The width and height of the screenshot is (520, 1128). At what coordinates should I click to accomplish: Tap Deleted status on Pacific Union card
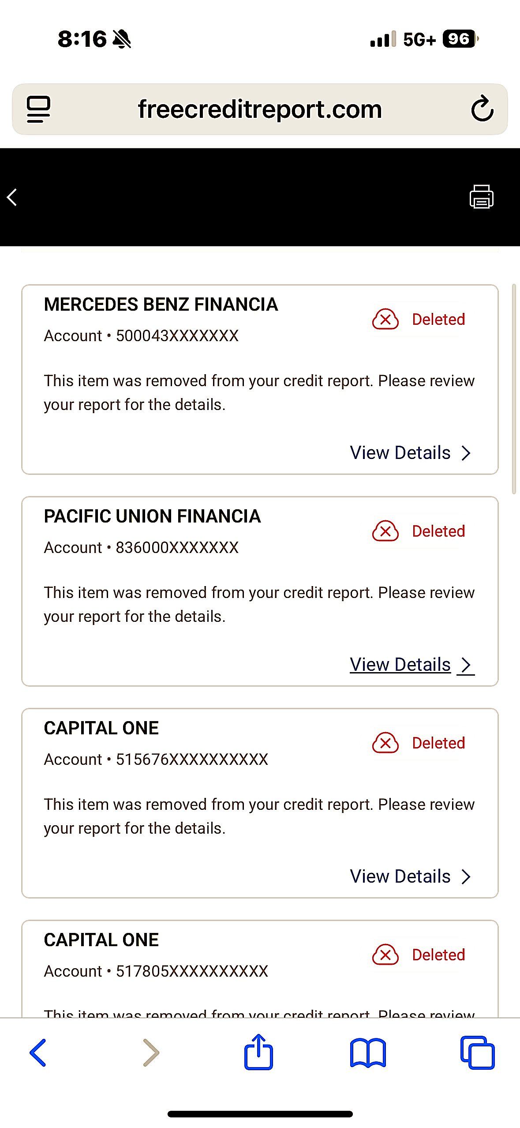point(419,531)
